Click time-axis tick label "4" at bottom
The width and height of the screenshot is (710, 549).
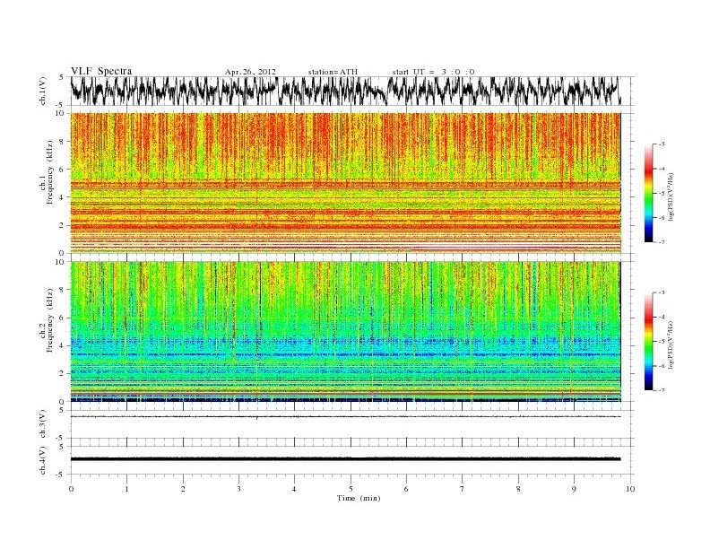(x=294, y=489)
